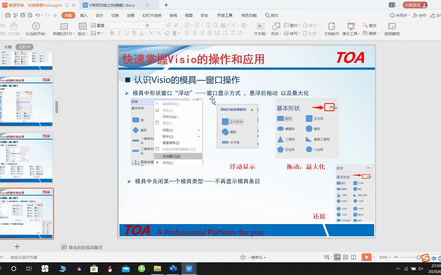Click the Undo arrow

click(x=38, y=15)
